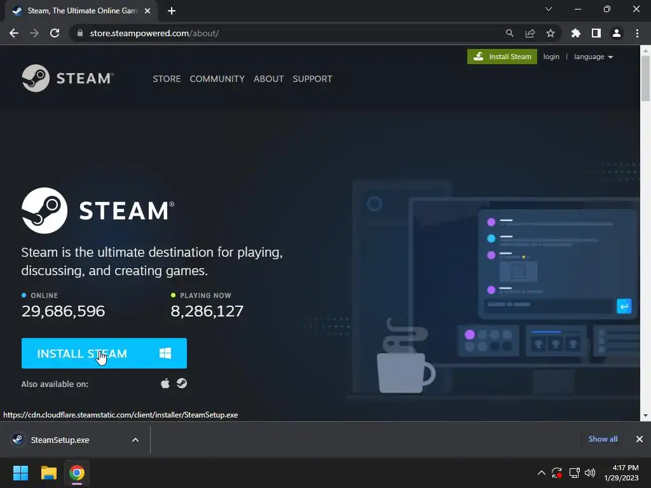
Task: Click the page vertical scrollbar thumb
Action: pos(645,78)
